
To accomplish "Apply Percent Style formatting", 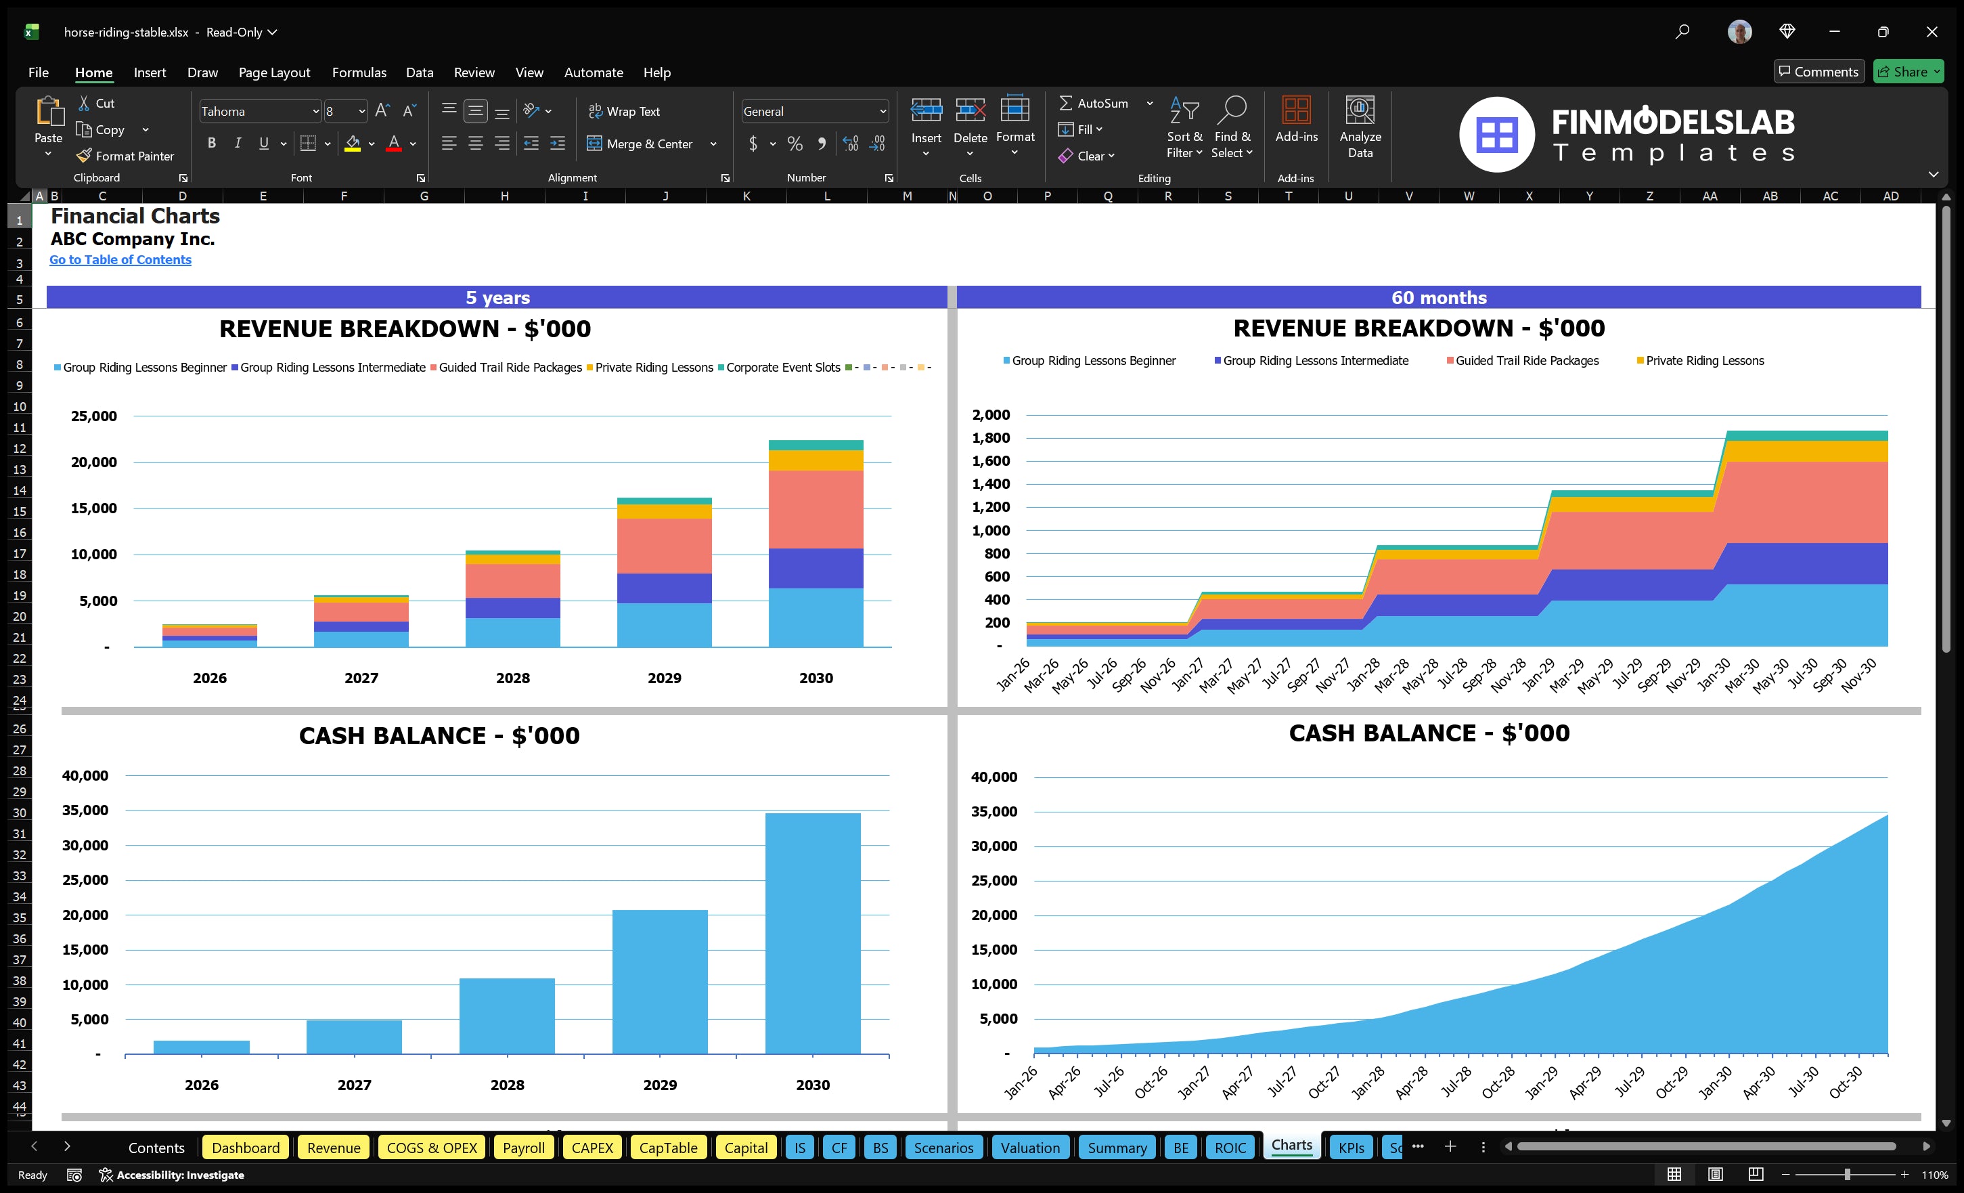I will point(795,144).
